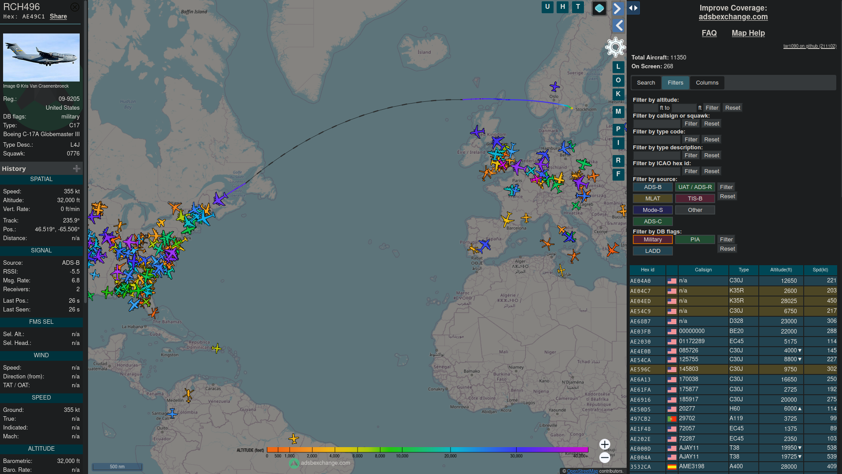Close the RCH496 aircraft info panel
Viewport: 842px width, 474px height.
[75, 7]
